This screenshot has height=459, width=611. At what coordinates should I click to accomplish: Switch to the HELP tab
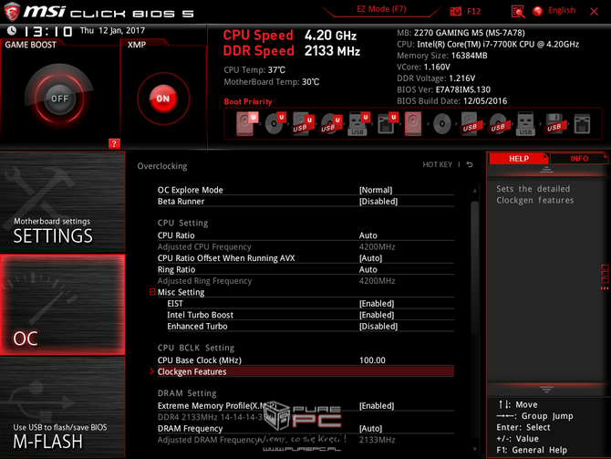[x=519, y=159]
